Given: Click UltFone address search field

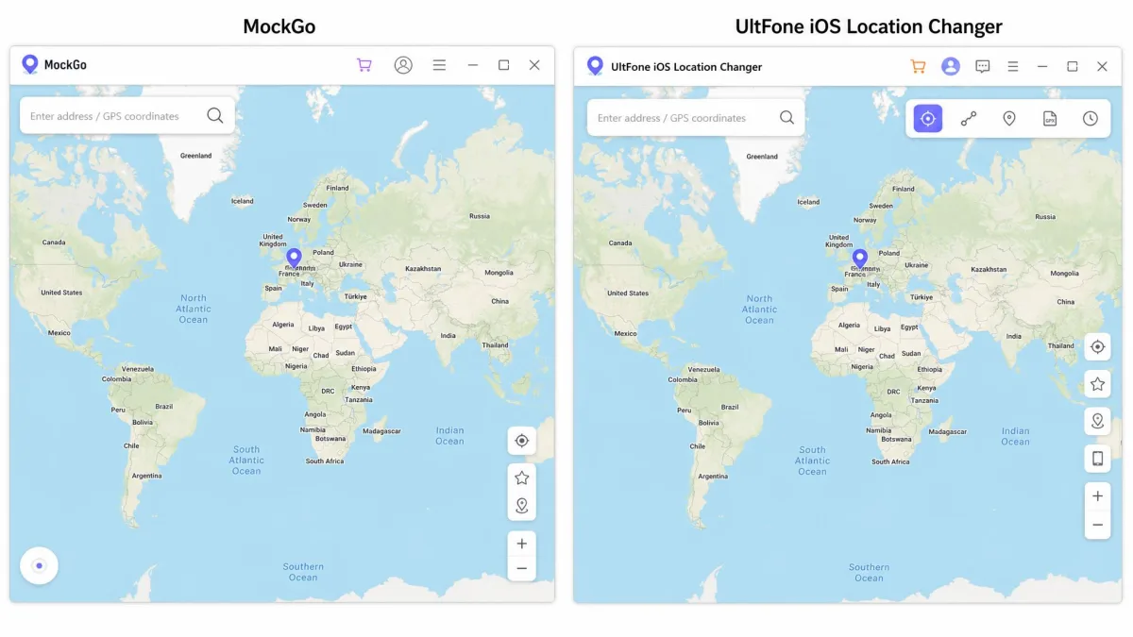Looking at the screenshot, I should click(696, 118).
